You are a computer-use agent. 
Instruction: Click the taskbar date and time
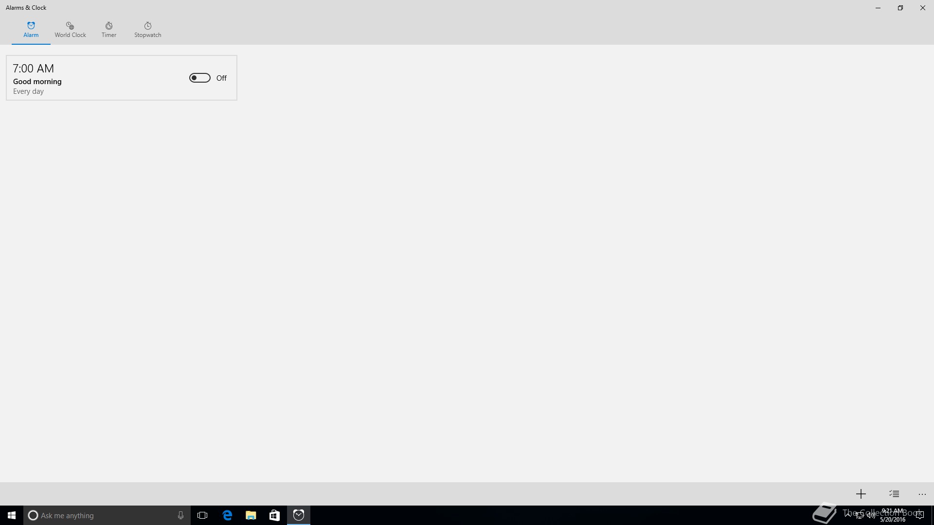893,515
